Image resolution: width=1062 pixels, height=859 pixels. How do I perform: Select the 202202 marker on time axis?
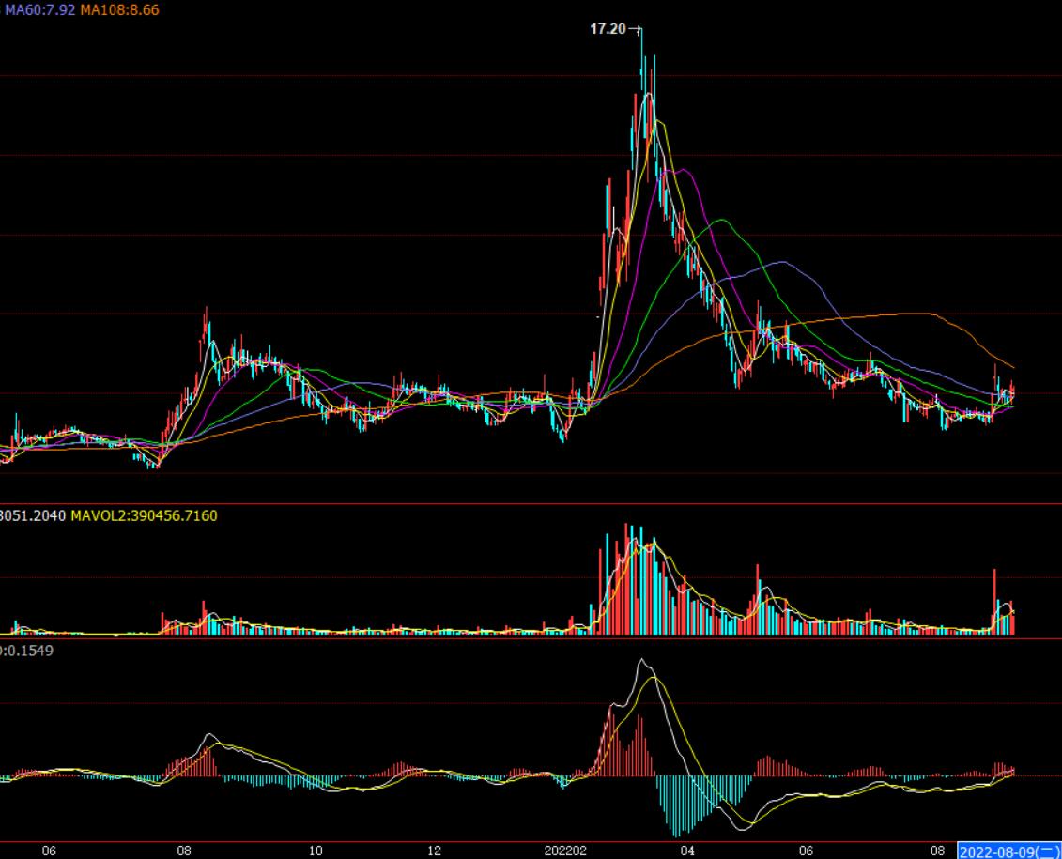tap(565, 851)
